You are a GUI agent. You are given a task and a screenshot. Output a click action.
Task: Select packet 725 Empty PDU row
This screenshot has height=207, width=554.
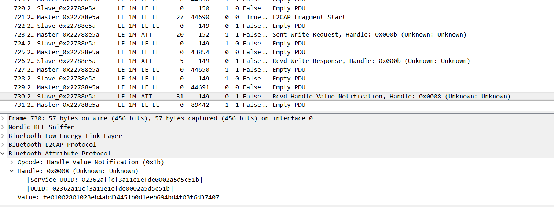[x=289, y=52]
